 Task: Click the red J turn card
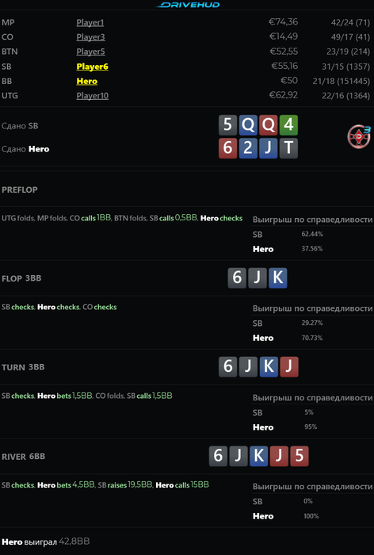click(289, 366)
